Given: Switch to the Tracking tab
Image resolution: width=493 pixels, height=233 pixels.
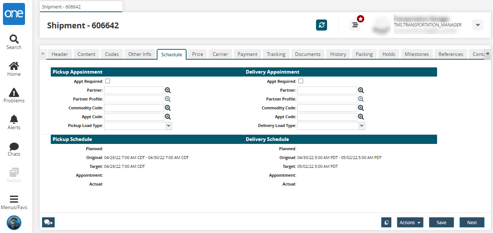Looking at the screenshot, I should (x=276, y=54).
